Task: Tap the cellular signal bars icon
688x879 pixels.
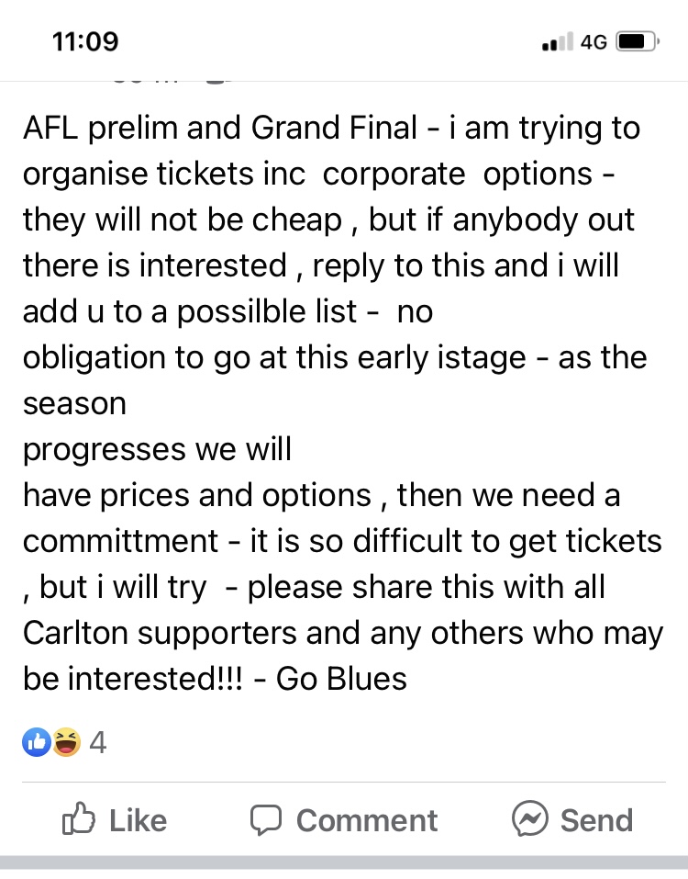Action: (556, 42)
